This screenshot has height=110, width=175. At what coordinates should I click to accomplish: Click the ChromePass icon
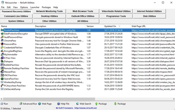2,40
